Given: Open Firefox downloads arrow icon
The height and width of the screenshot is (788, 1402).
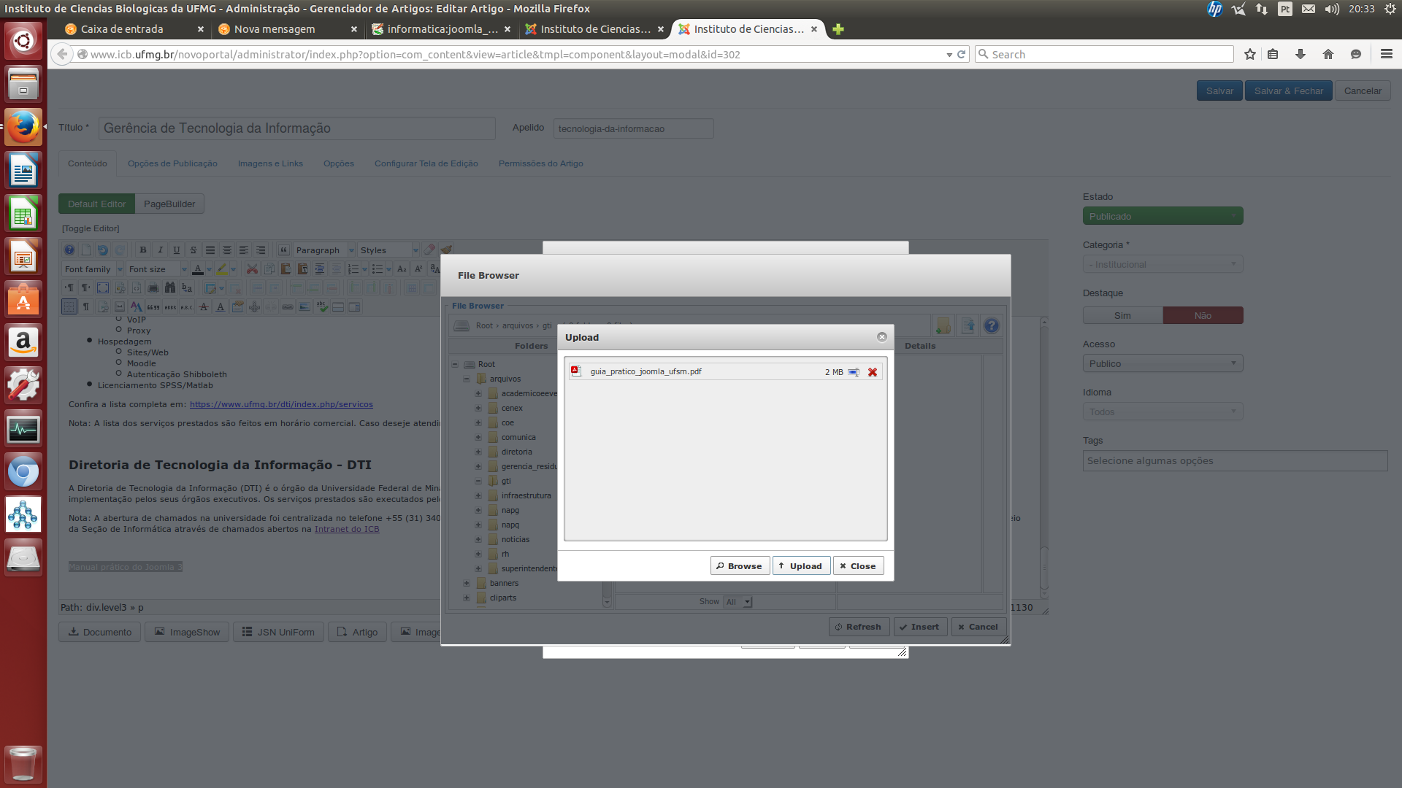Looking at the screenshot, I should coord(1301,55).
